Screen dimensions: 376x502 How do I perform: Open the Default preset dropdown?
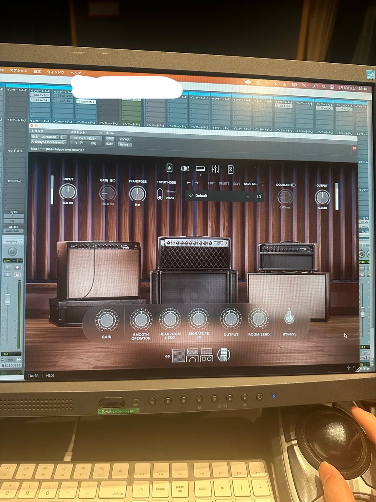[220, 196]
